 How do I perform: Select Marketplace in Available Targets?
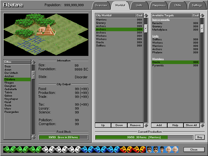[175, 30]
